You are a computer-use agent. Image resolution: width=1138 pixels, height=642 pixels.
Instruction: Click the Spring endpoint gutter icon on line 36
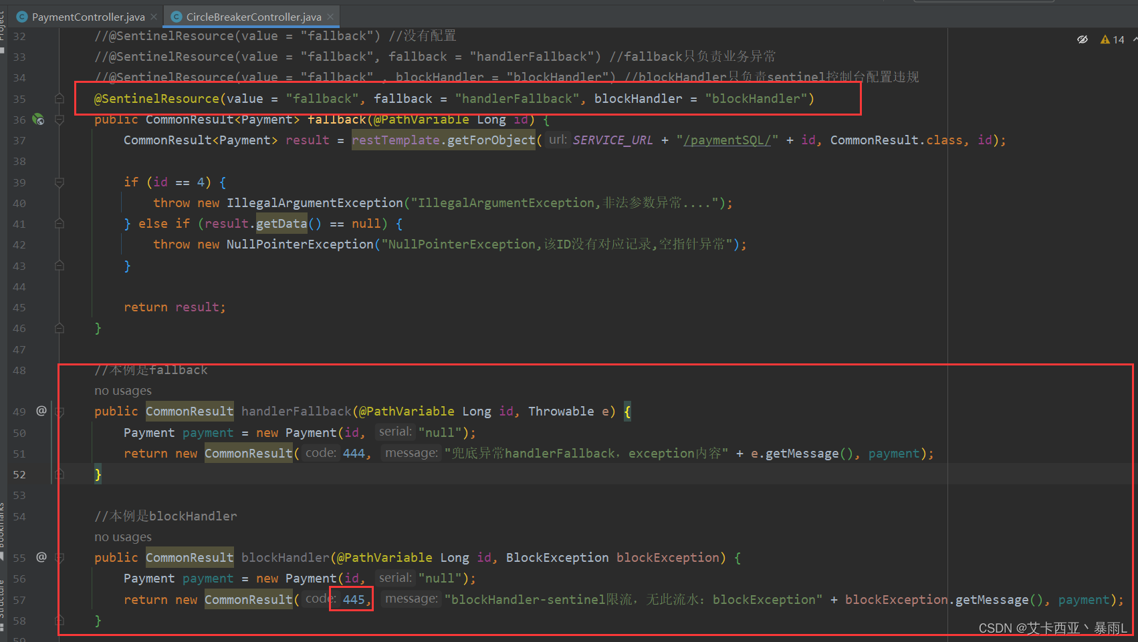coord(39,120)
